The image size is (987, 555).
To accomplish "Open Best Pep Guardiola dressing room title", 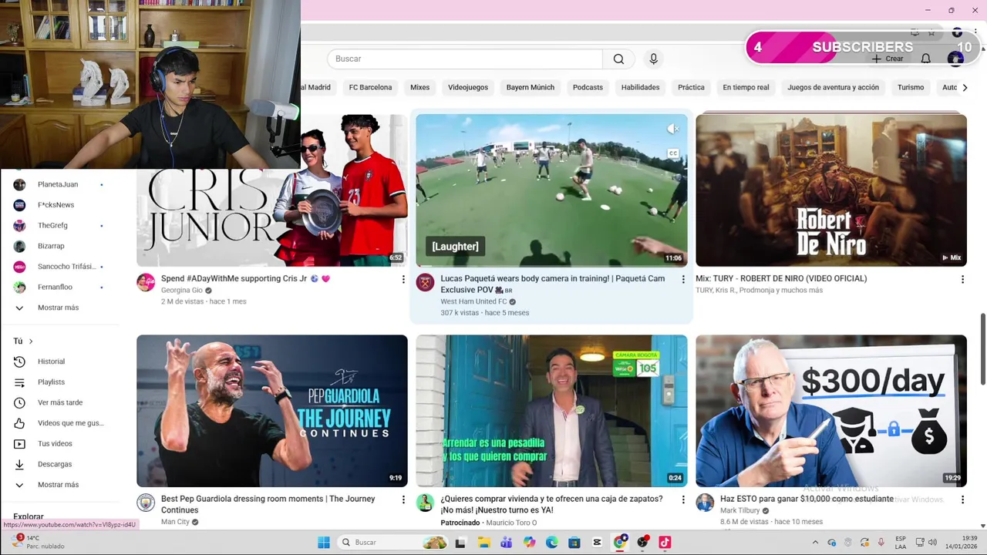I will pyautogui.click(x=268, y=505).
